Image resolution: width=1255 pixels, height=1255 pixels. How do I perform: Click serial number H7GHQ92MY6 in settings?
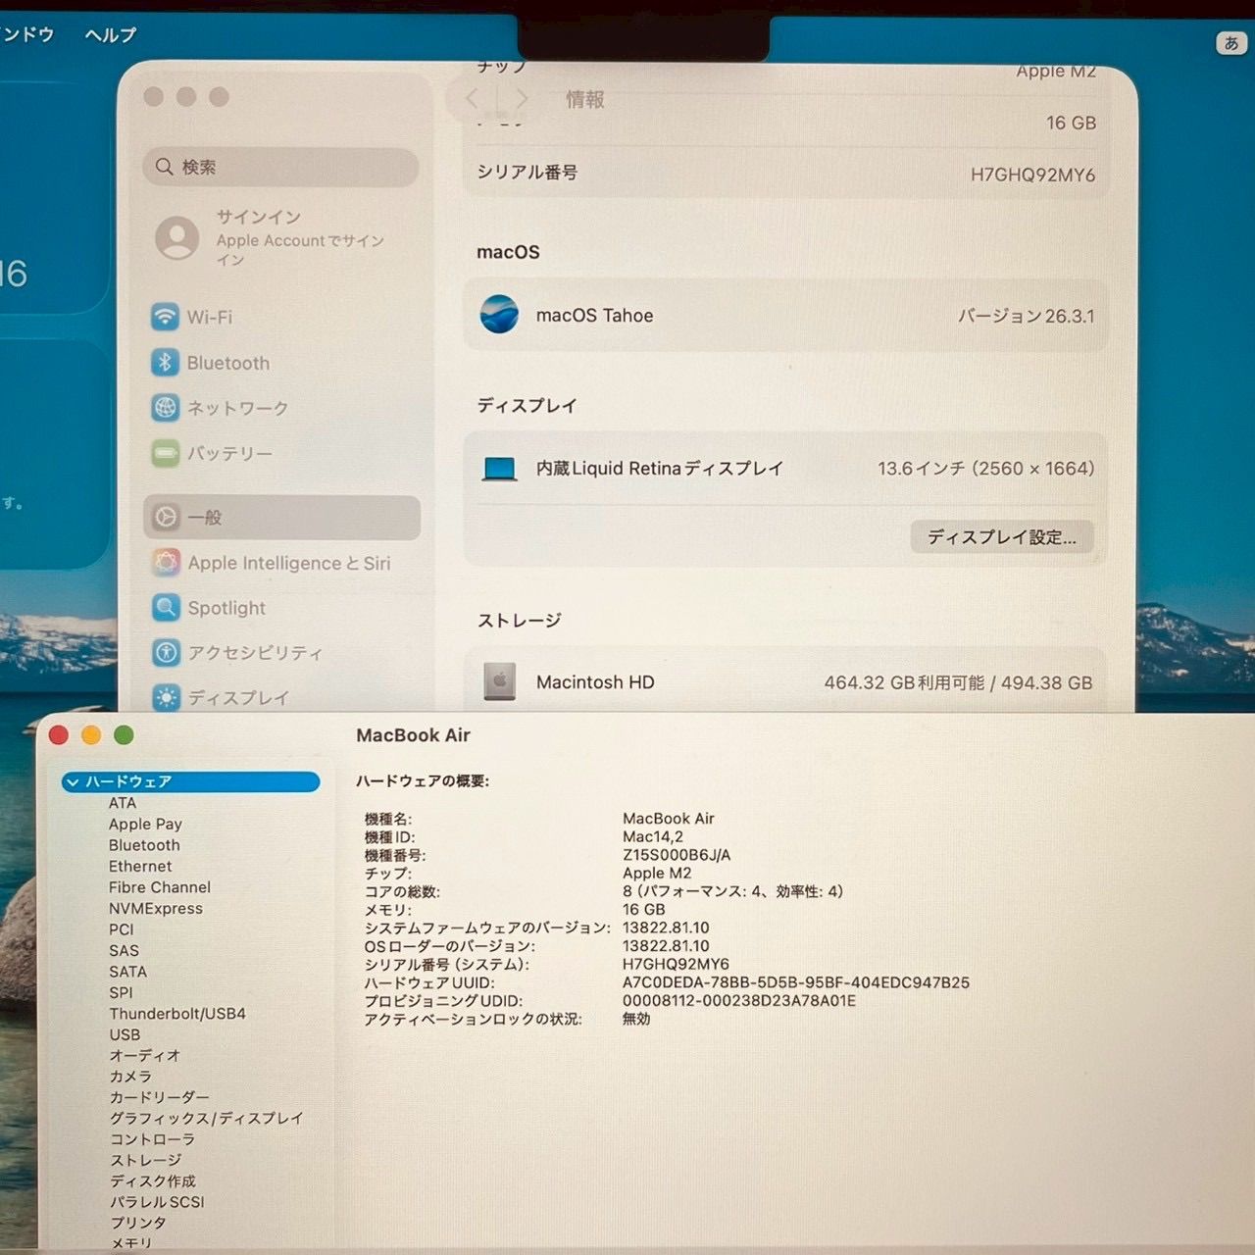pyautogui.click(x=1032, y=175)
